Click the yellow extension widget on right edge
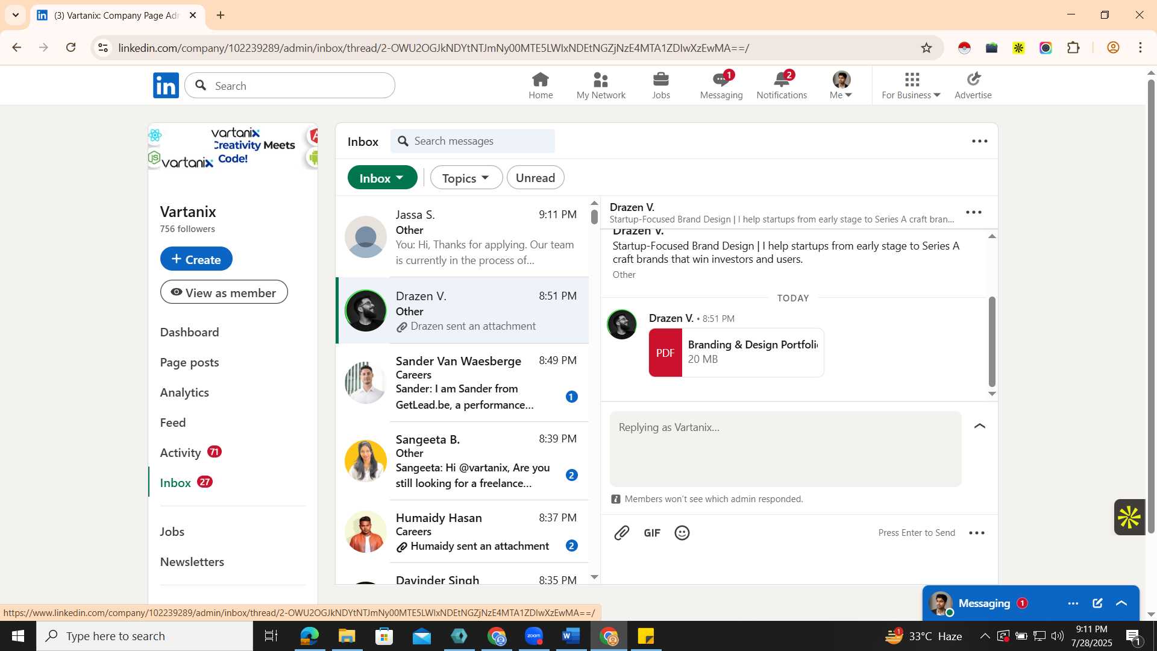Screen dimensions: 1157x651 (x=1129, y=517)
